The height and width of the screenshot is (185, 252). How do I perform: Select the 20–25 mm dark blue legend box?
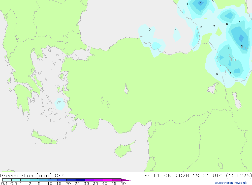click(x=71, y=180)
